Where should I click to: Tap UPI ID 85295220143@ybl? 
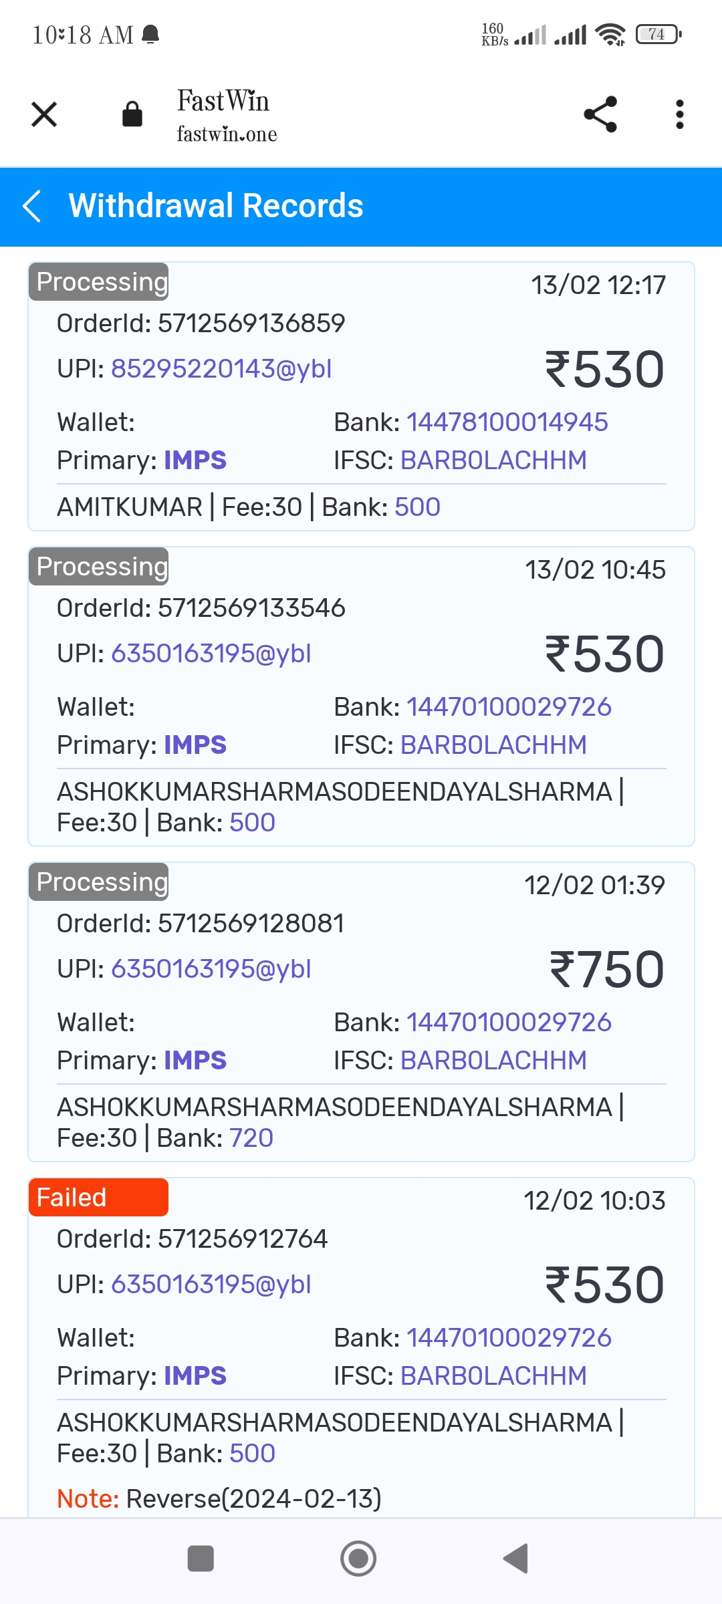221,369
